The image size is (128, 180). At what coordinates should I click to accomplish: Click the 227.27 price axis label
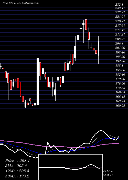pos(120,12)
